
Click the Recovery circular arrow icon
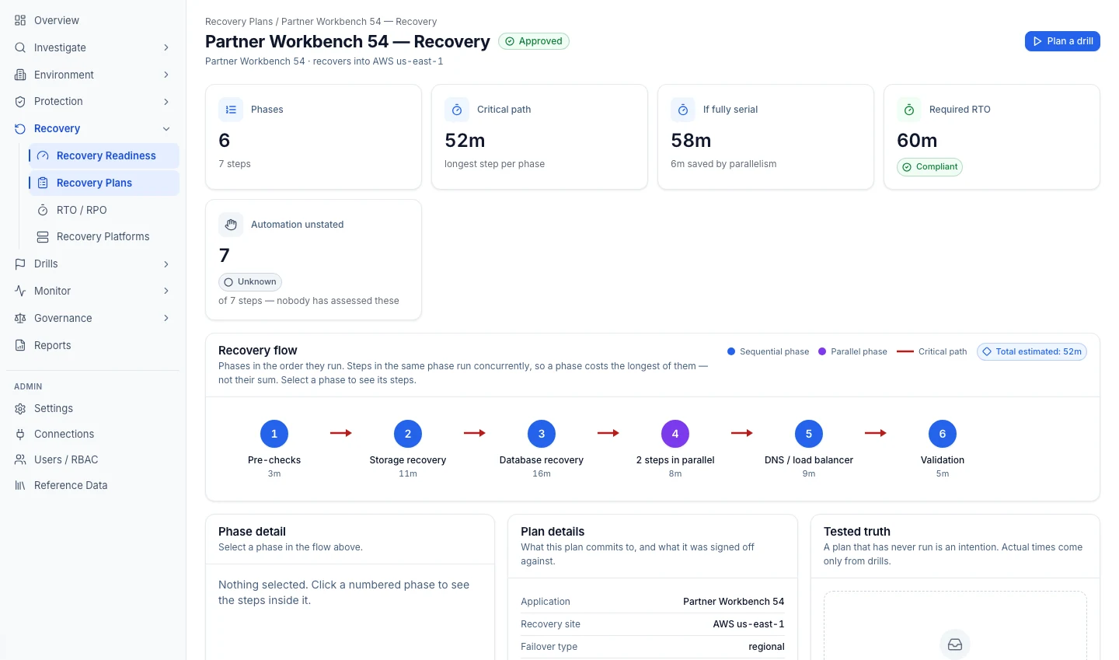(20, 129)
